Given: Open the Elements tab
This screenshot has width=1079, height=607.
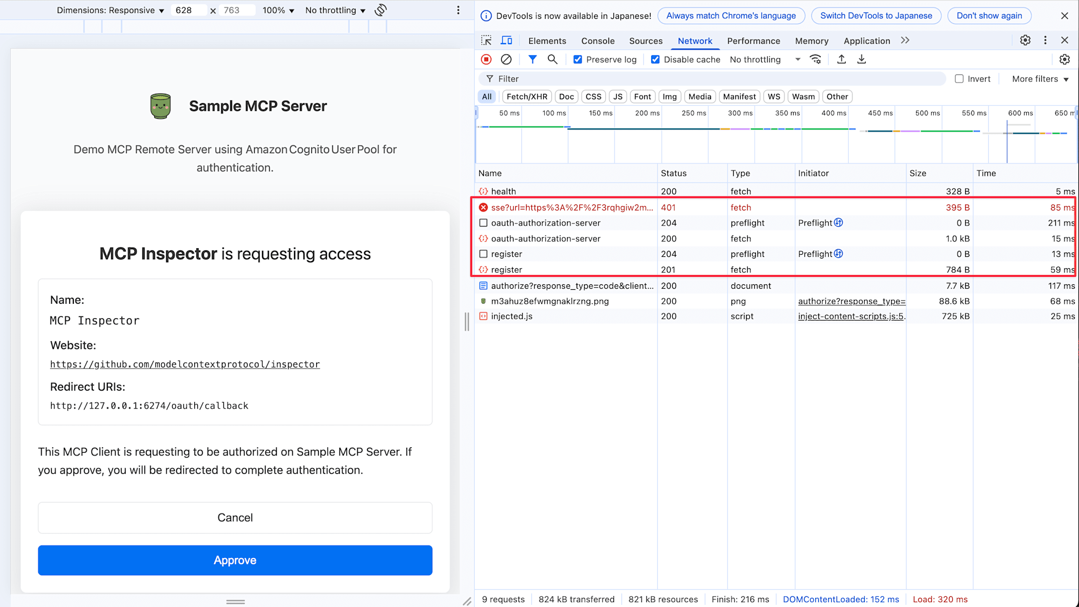Looking at the screenshot, I should (547, 41).
